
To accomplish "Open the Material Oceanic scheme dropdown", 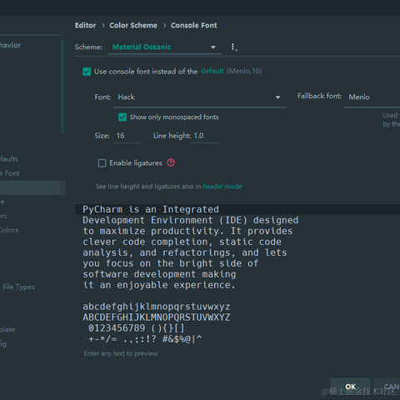I will pyautogui.click(x=164, y=47).
